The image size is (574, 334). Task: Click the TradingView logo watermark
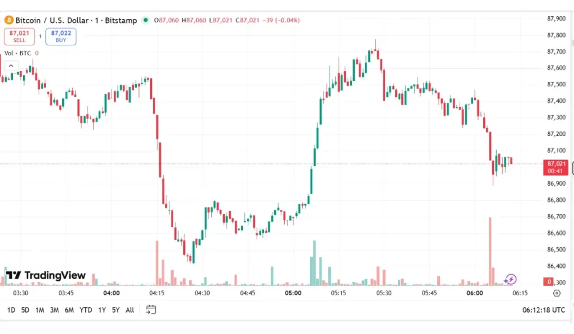[45, 275]
